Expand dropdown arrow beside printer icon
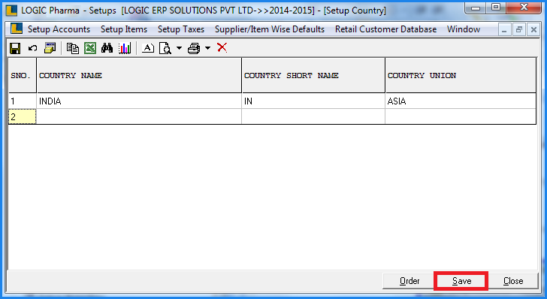 [x=207, y=48]
